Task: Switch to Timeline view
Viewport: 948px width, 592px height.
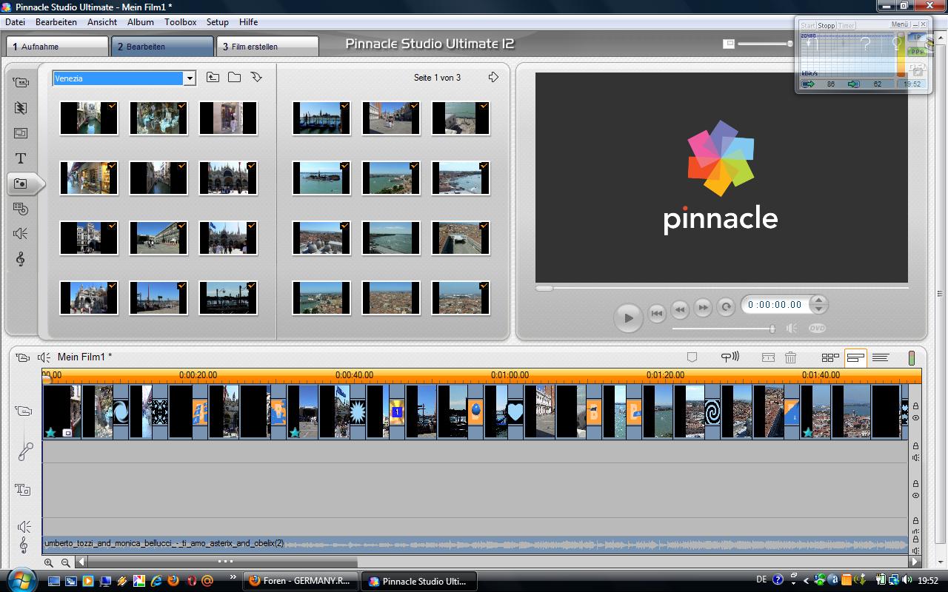Action: click(855, 357)
